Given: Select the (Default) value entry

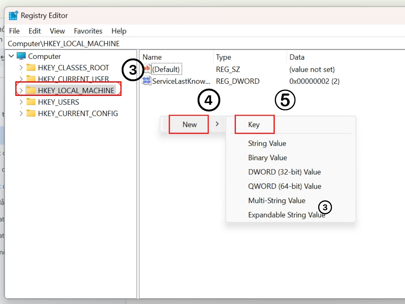Looking at the screenshot, I should click(166, 69).
